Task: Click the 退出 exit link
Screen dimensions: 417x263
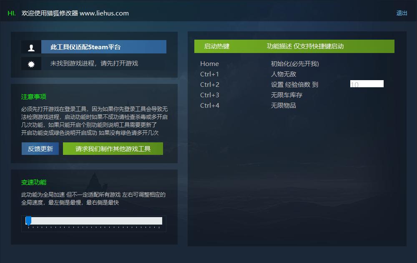Action: pos(402,13)
